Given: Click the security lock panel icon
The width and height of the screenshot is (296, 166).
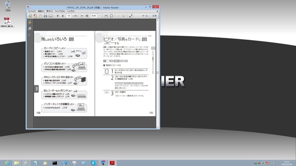Looking at the screenshot, I should (x=30, y=22).
